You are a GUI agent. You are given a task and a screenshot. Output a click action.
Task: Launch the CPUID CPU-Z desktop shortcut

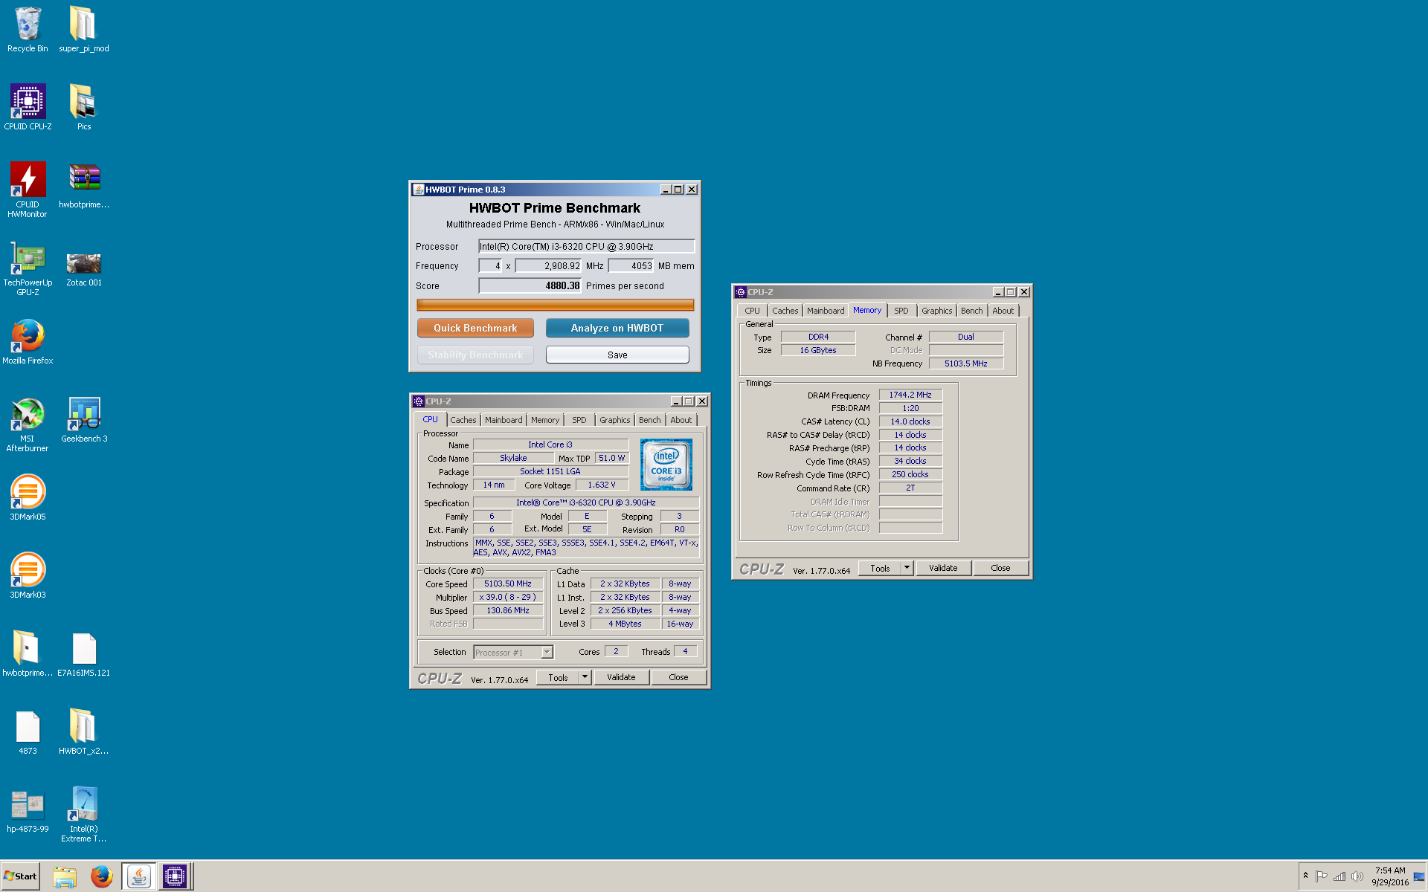tap(28, 108)
